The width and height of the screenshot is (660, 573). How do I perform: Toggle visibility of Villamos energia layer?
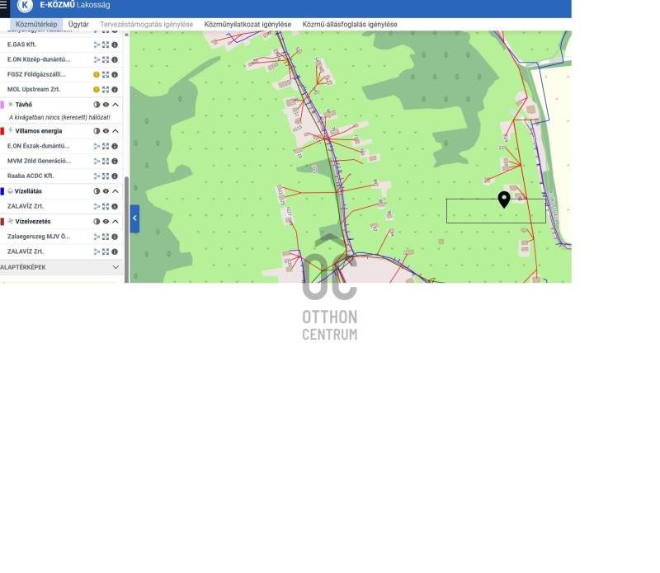[x=106, y=131]
